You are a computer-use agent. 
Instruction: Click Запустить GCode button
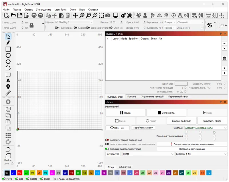tap(212, 121)
